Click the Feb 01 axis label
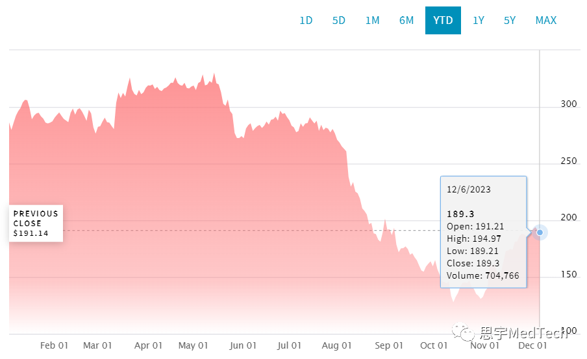587x359 pixels. (x=54, y=345)
